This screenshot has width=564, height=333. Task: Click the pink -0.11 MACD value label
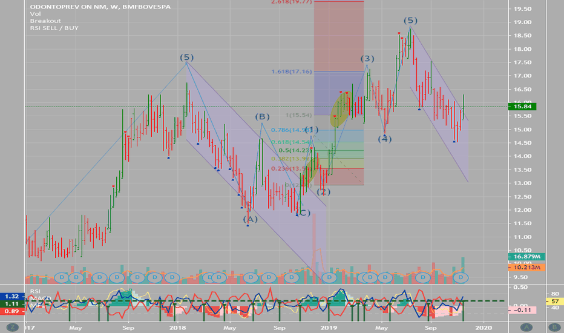coord(522,310)
